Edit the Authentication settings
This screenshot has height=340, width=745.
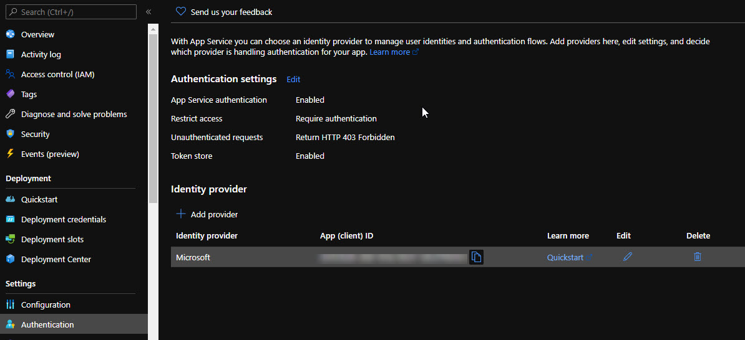coord(293,79)
